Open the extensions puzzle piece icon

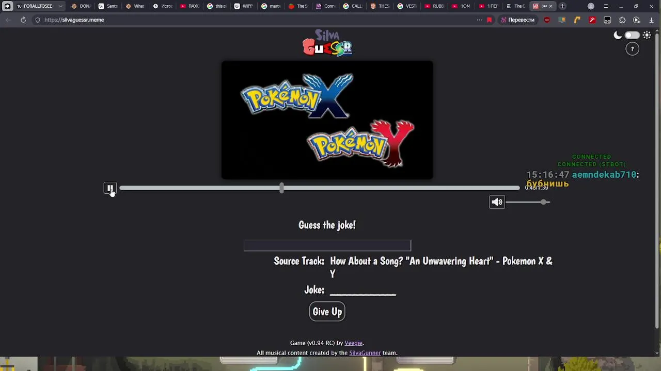point(622,20)
